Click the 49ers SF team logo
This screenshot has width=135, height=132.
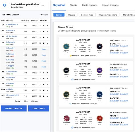coord(99,118)
